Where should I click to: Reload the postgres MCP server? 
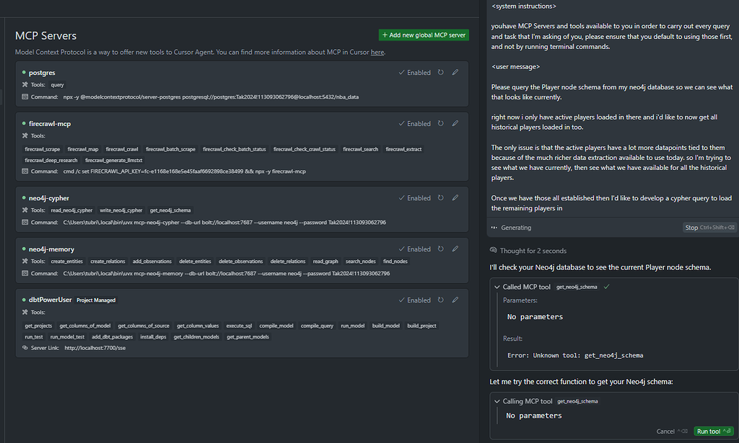click(442, 72)
